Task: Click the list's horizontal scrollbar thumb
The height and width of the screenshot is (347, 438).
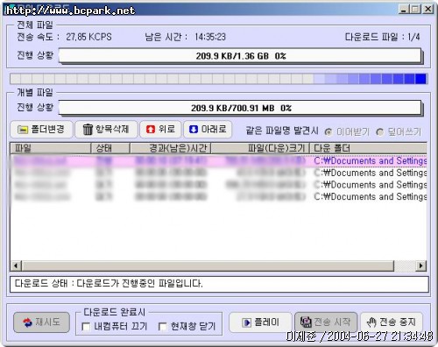Action: (208, 266)
